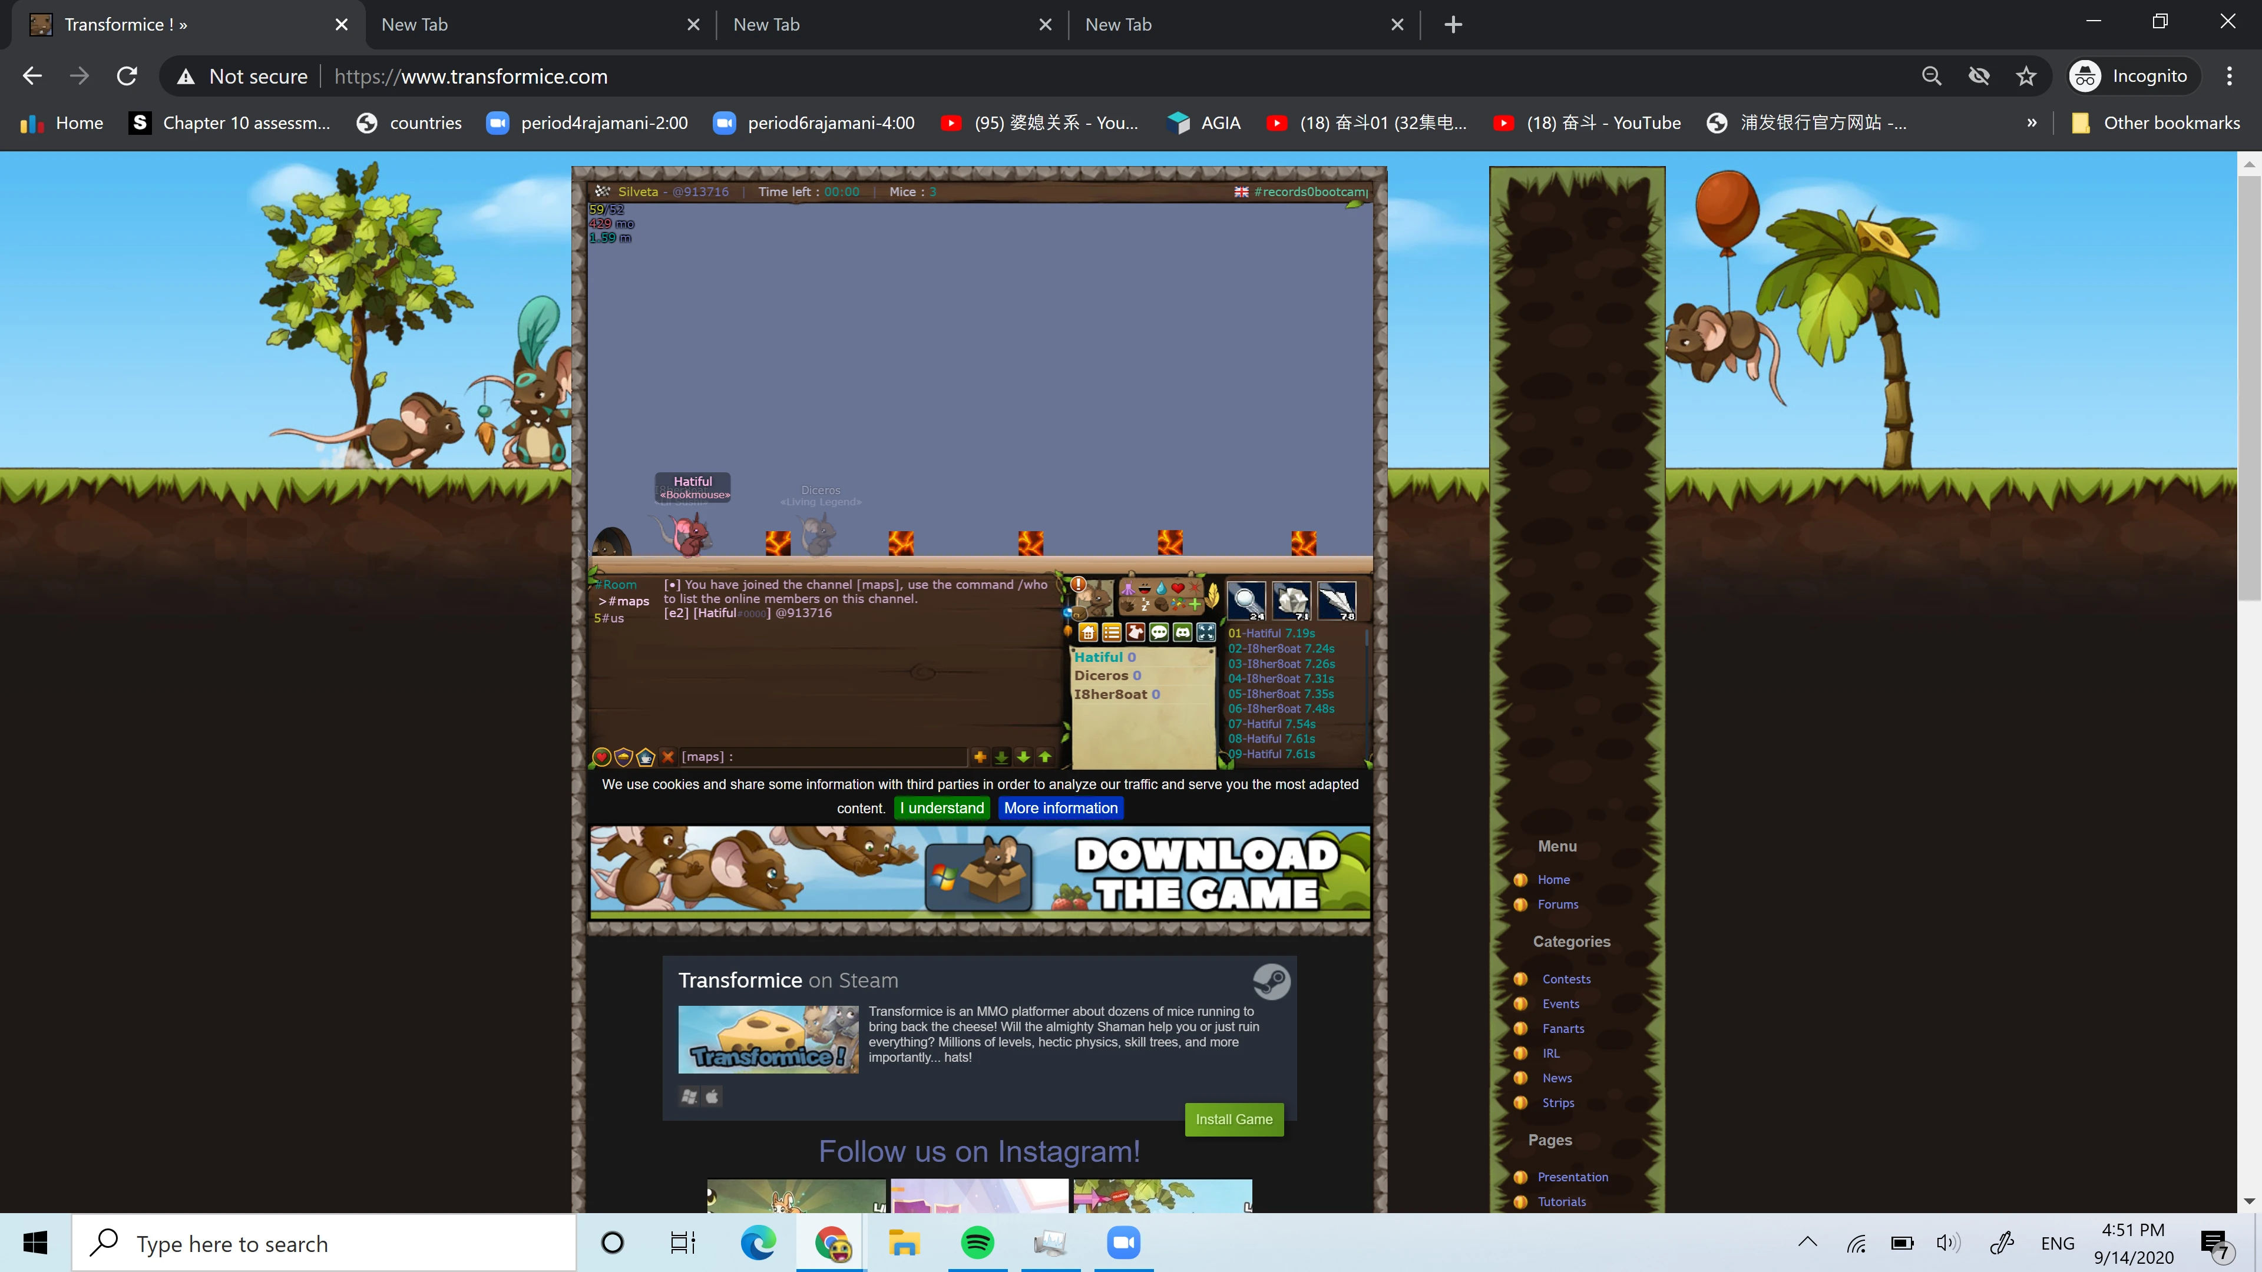Click the More information cookie button

pyautogui.click(x=1061, y=807)
